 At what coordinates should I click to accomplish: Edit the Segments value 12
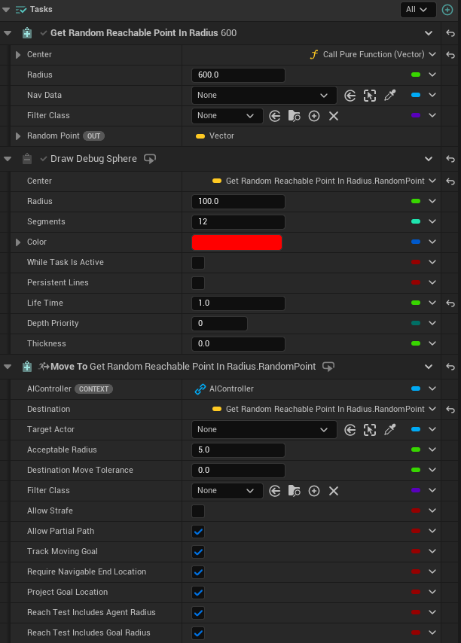[x=238, y=222]
